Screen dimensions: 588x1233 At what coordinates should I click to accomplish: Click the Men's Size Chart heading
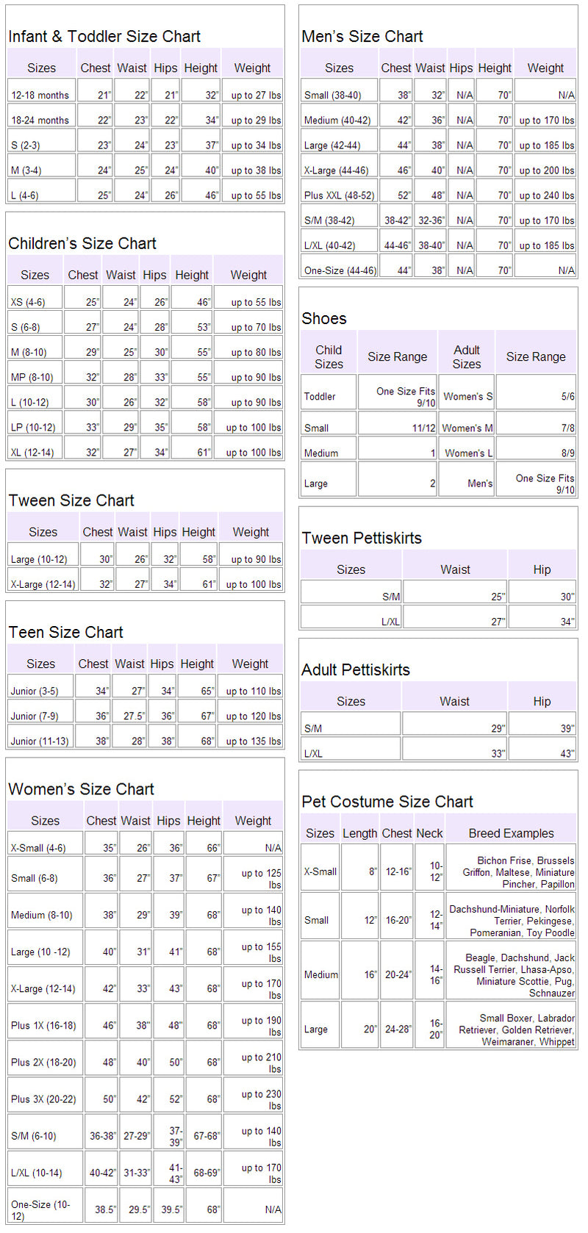362,36
